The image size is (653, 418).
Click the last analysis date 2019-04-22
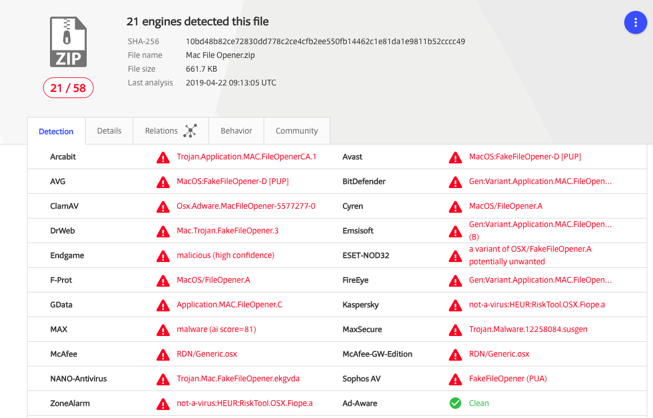coord(231,83)
